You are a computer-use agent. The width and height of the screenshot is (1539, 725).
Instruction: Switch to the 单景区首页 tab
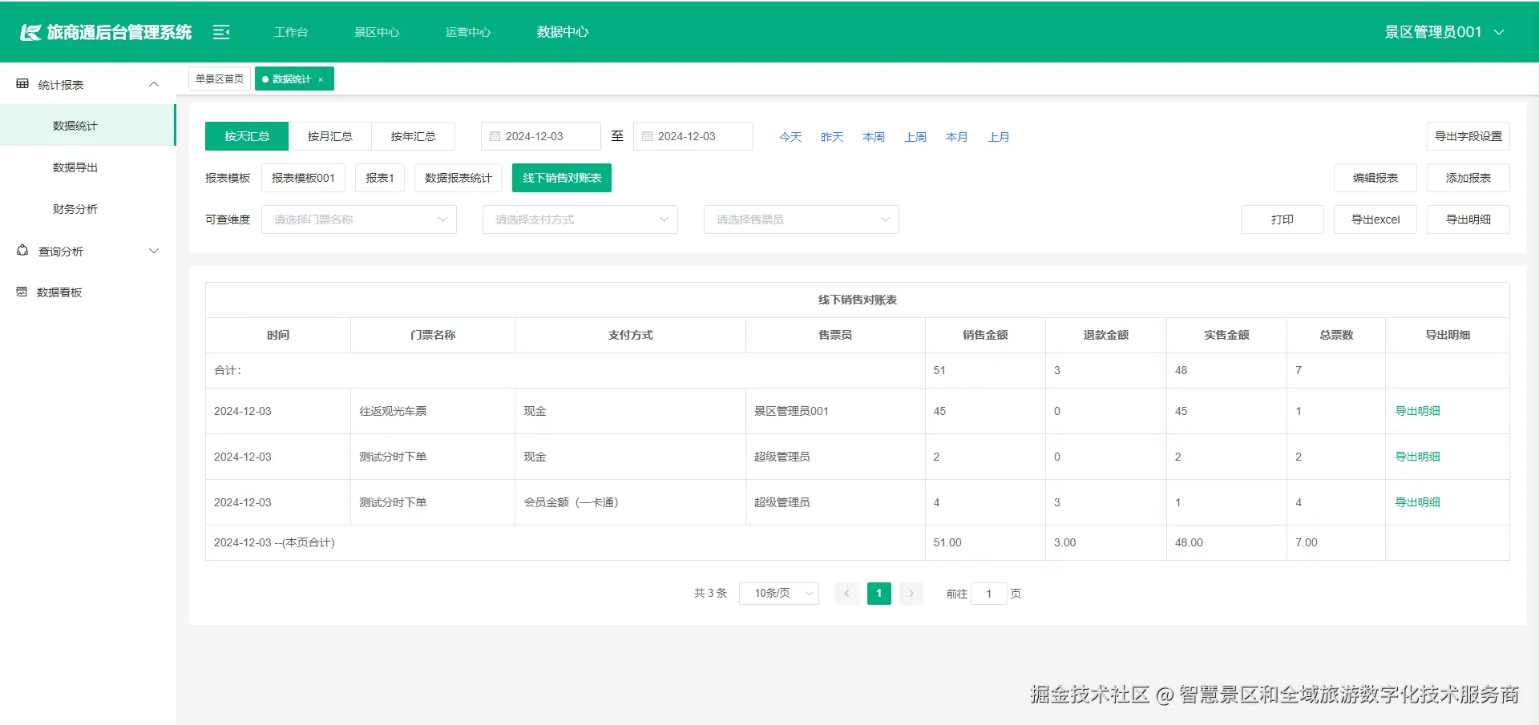[x=219, y=78]
